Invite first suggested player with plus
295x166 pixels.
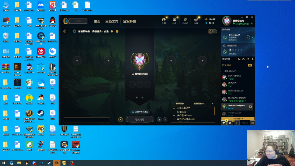(174, 108)
